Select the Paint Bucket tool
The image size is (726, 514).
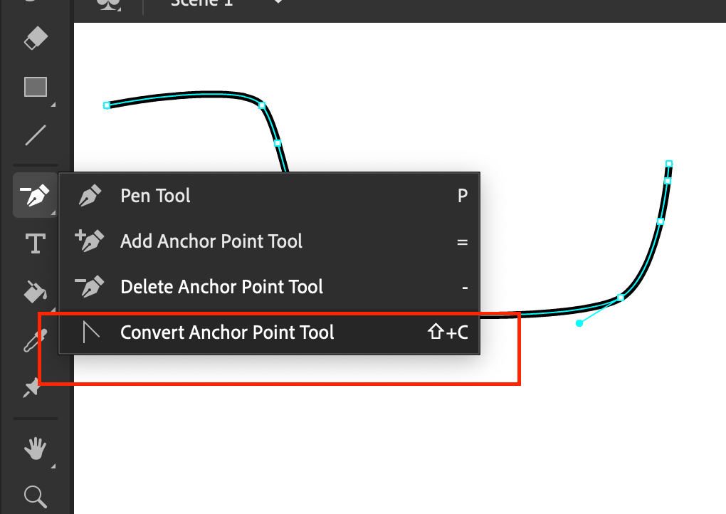tap(34, 292)
